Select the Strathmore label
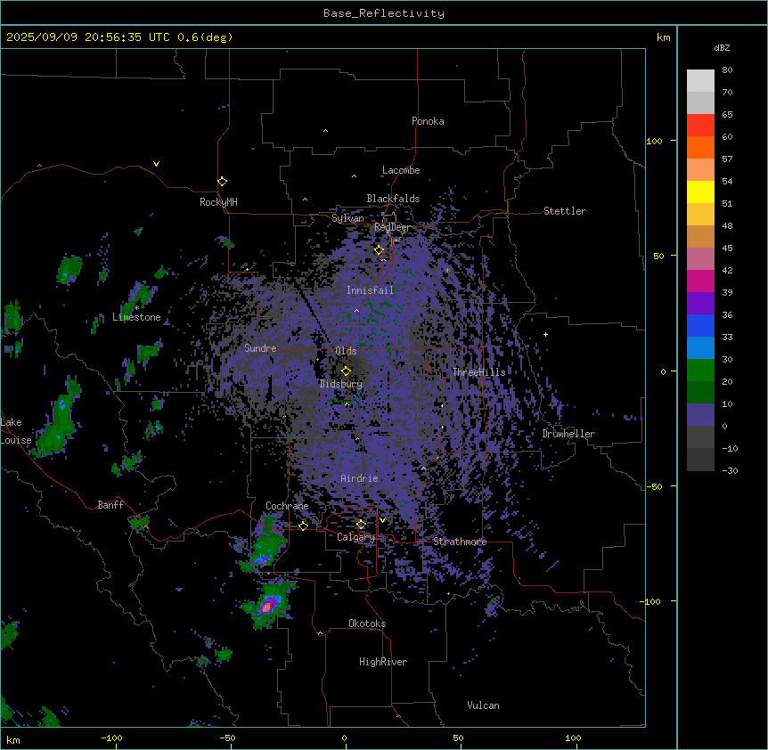 [460, 542]
